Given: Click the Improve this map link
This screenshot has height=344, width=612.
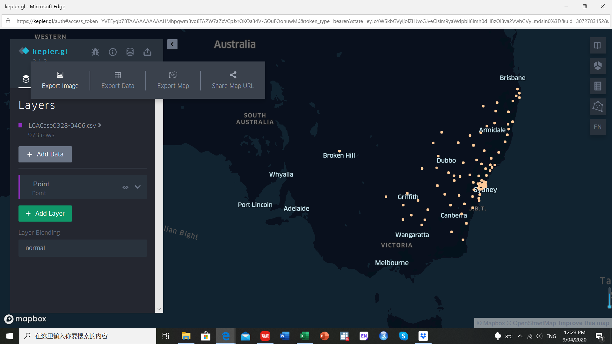Looking at the screenshot, I should pyautogui.click(x=584, y=323).
